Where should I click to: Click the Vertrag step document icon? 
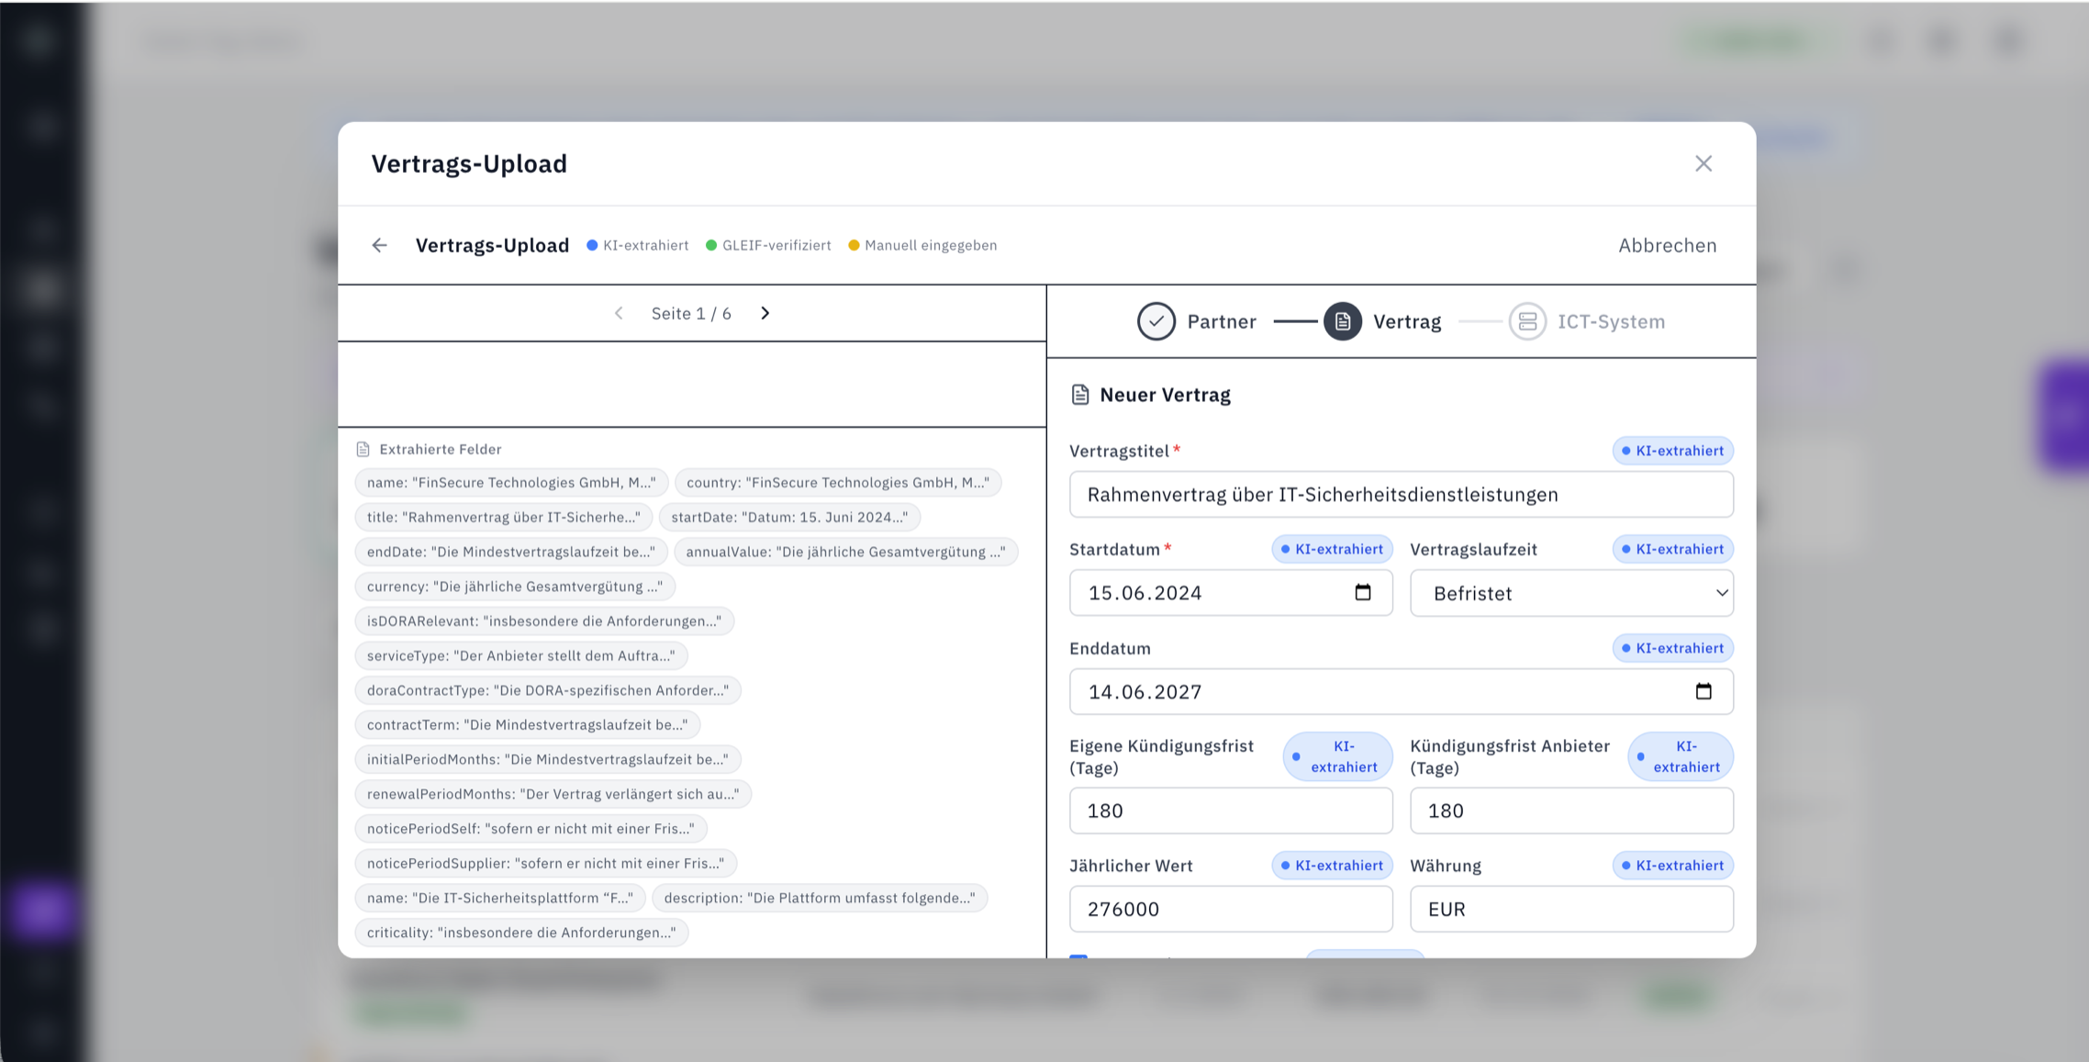(x=1343, y=321)
